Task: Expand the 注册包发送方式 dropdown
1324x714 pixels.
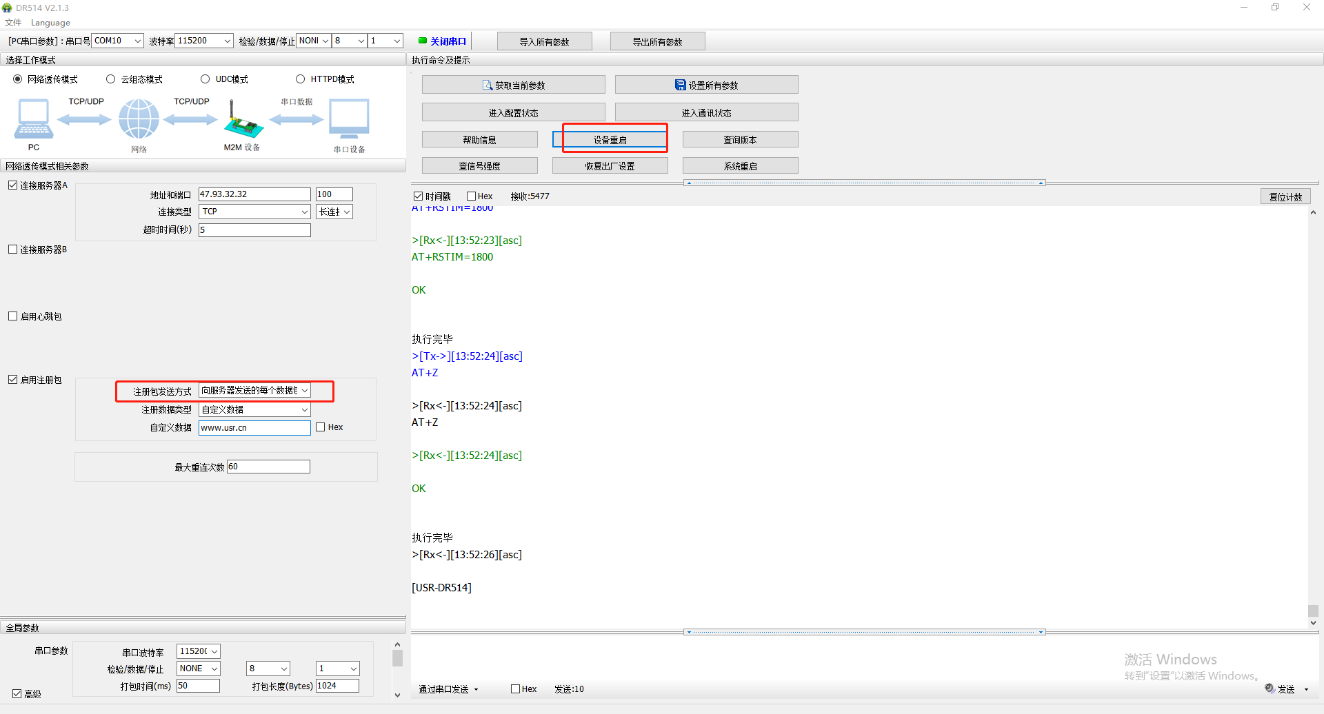Action: 304,391
